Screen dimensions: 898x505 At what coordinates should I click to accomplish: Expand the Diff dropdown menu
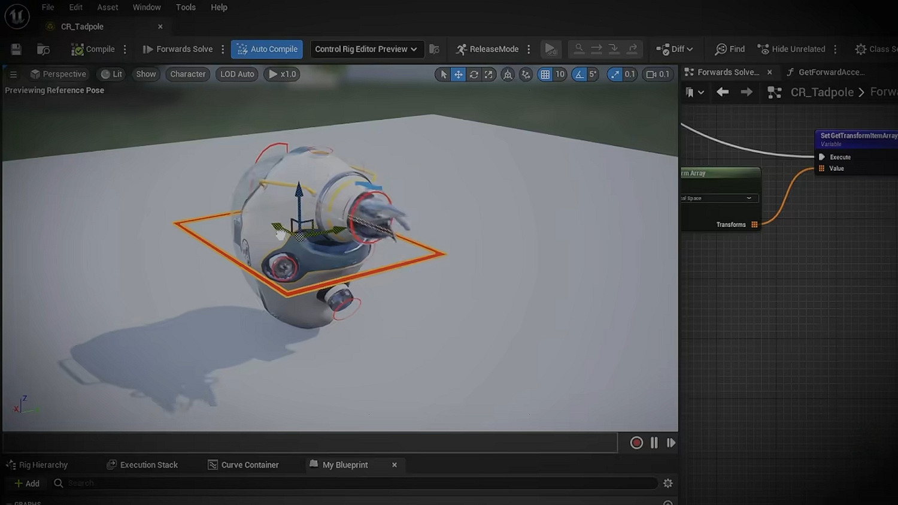(x=675, y=49)
